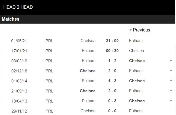Click the 1 - 3 score on 01/03/14
Image resolution: width=176 pixels, height=115 pixels.
pyautogui.click(x=112, y=81)
